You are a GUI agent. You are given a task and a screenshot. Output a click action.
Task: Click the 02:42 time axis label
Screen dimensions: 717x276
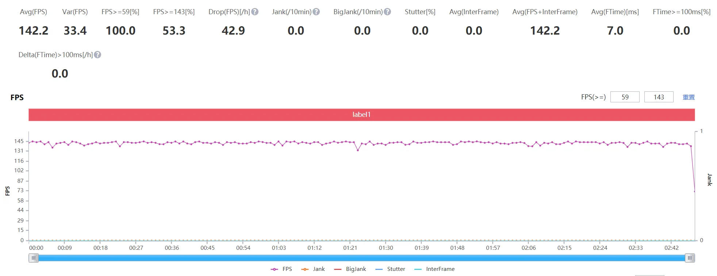click(x=671, y=248)
